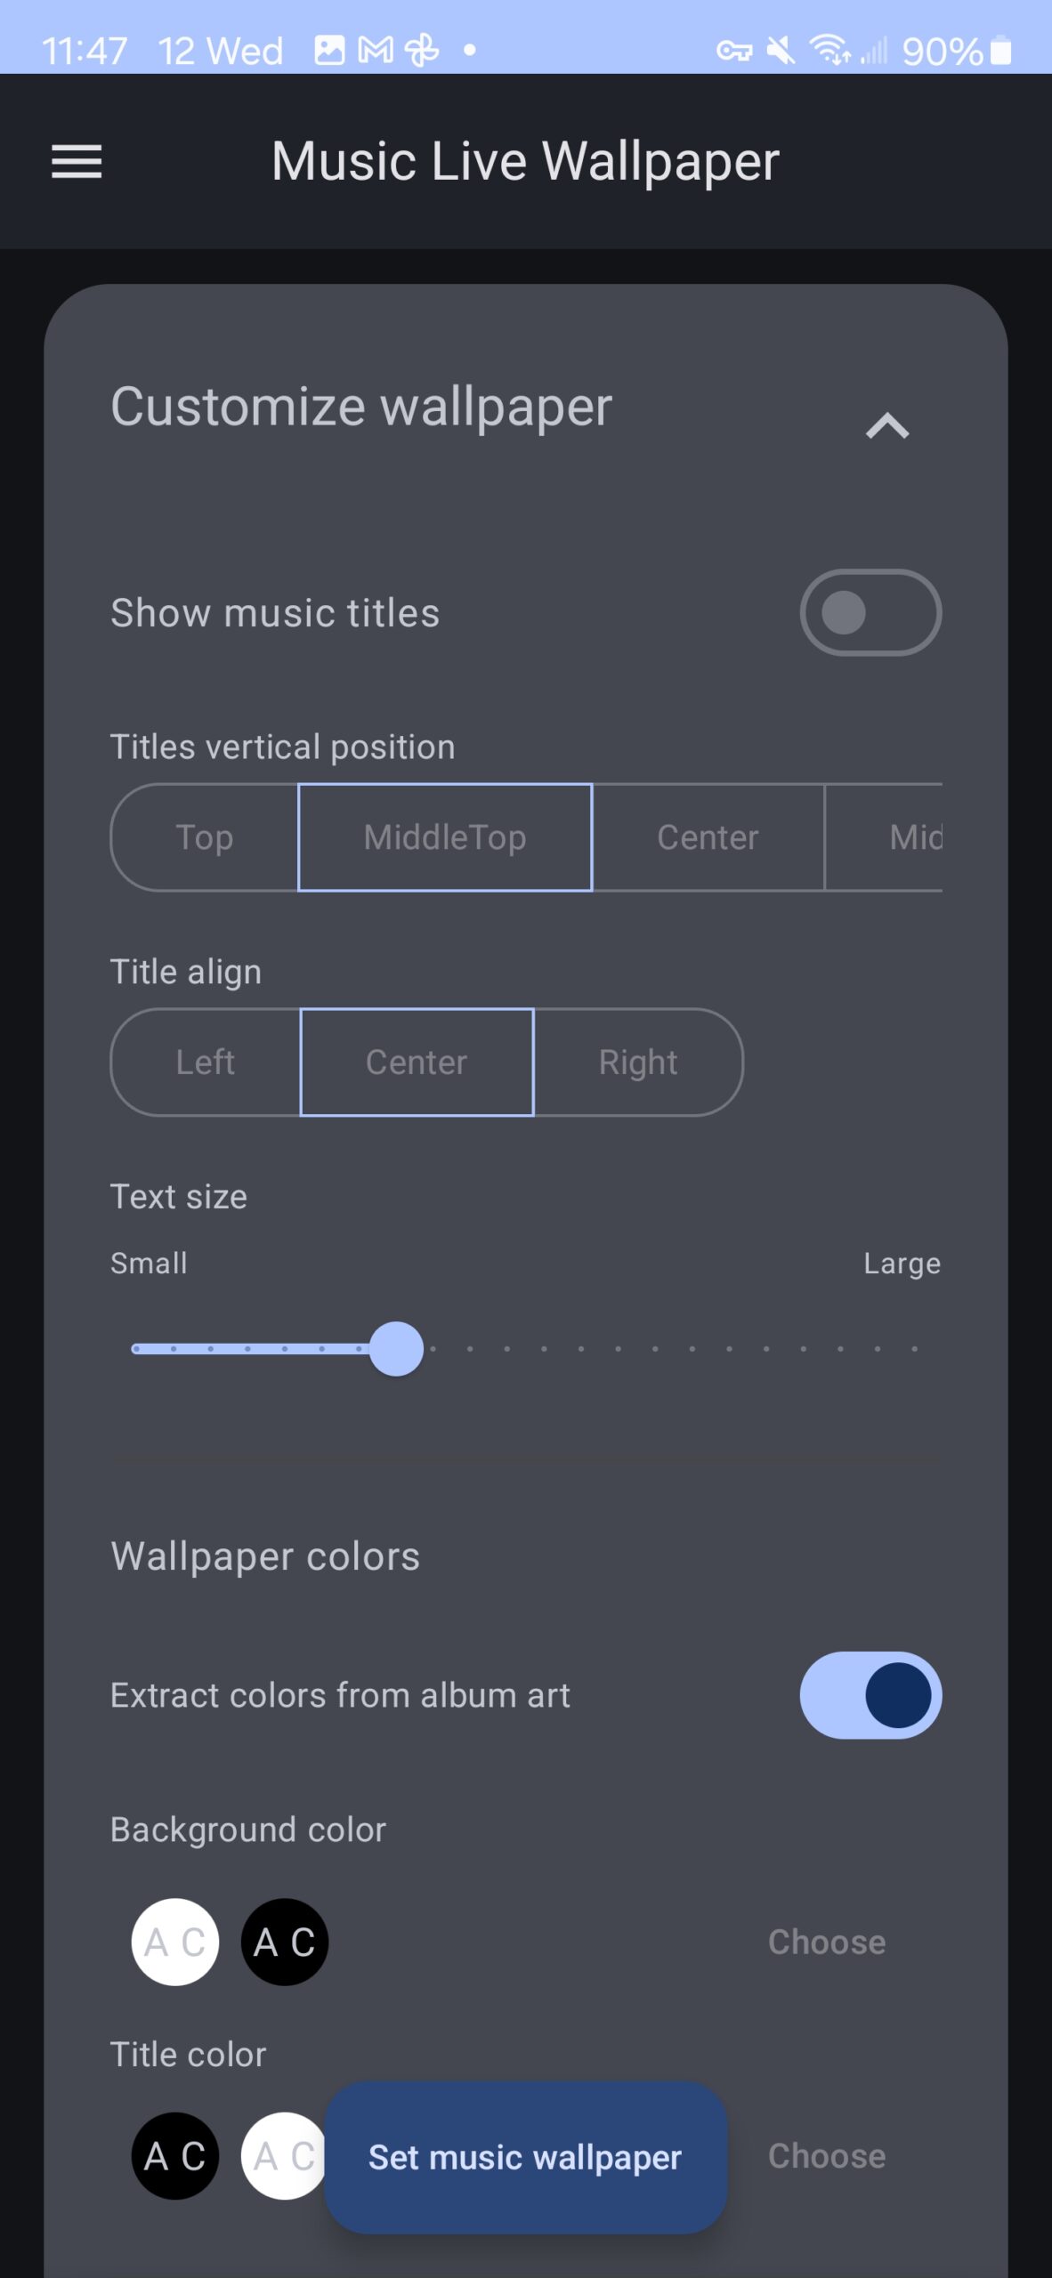Align title to the Left
Screen dimensions: 1052x2278
click(206, 1062)
